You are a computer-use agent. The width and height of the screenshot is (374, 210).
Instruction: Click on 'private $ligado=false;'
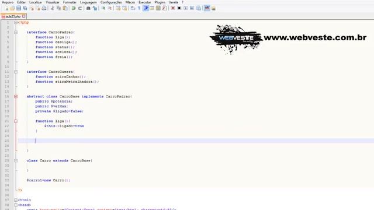(60, 111)
